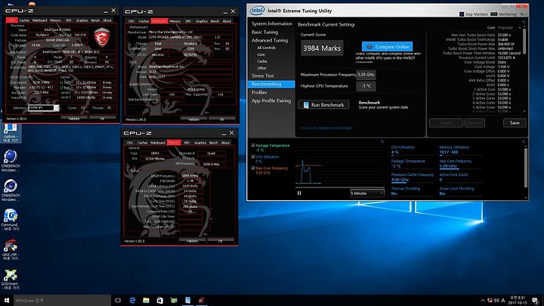The height and width of the screenshot is (306, 544).
Task: Switch to the Intel XTU taskbar icon
Action: [x=187, y=301]
